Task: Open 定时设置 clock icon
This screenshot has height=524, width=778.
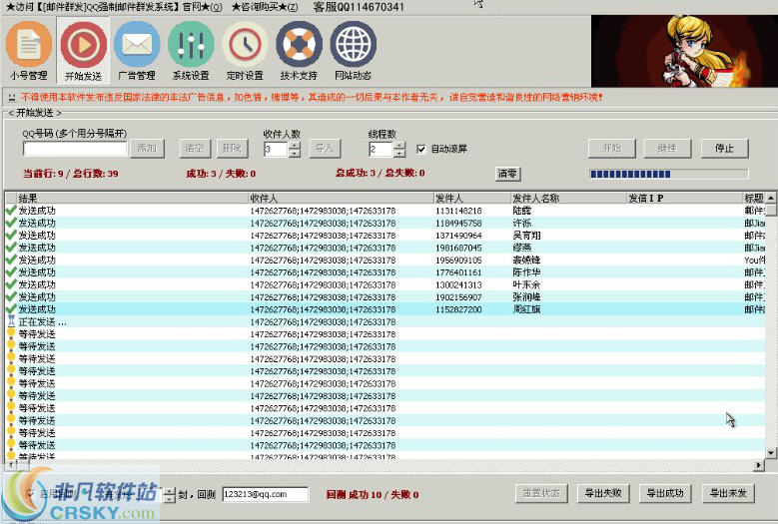Action: click(x=245, y=50)
